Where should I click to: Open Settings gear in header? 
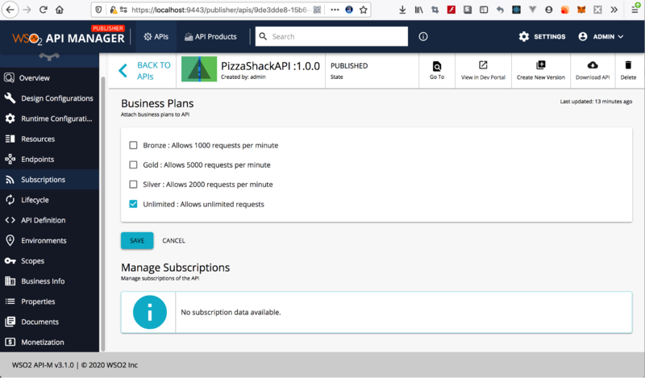[524, 37]
